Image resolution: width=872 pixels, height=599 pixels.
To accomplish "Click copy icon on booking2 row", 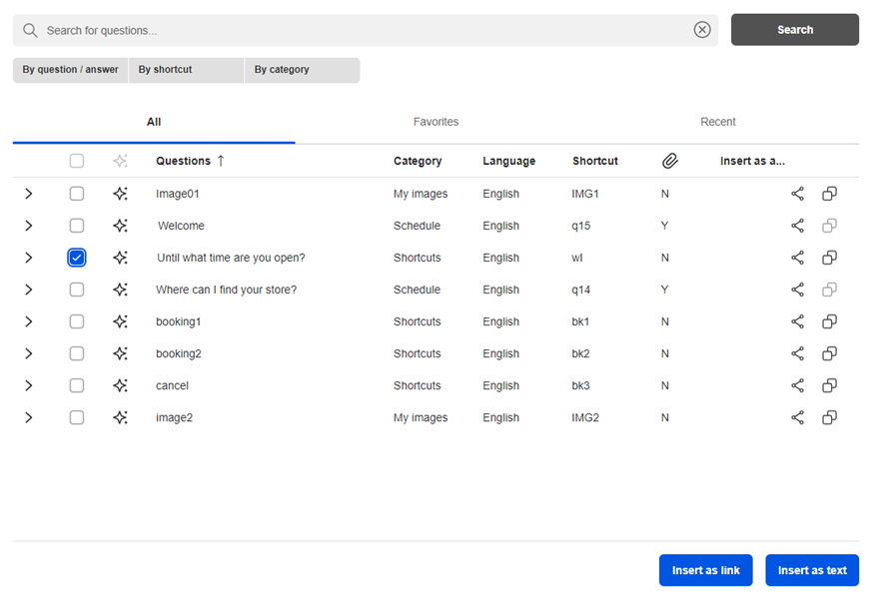I will click(829, 353).
